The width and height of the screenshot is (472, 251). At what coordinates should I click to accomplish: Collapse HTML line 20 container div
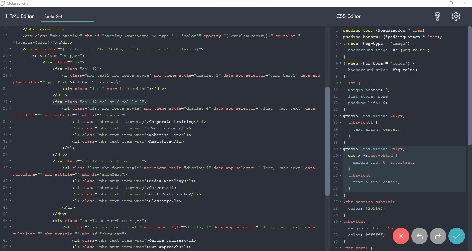(x=10, y=49)
